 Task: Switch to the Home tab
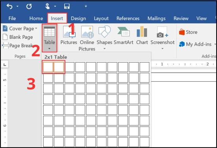point(36,19)
